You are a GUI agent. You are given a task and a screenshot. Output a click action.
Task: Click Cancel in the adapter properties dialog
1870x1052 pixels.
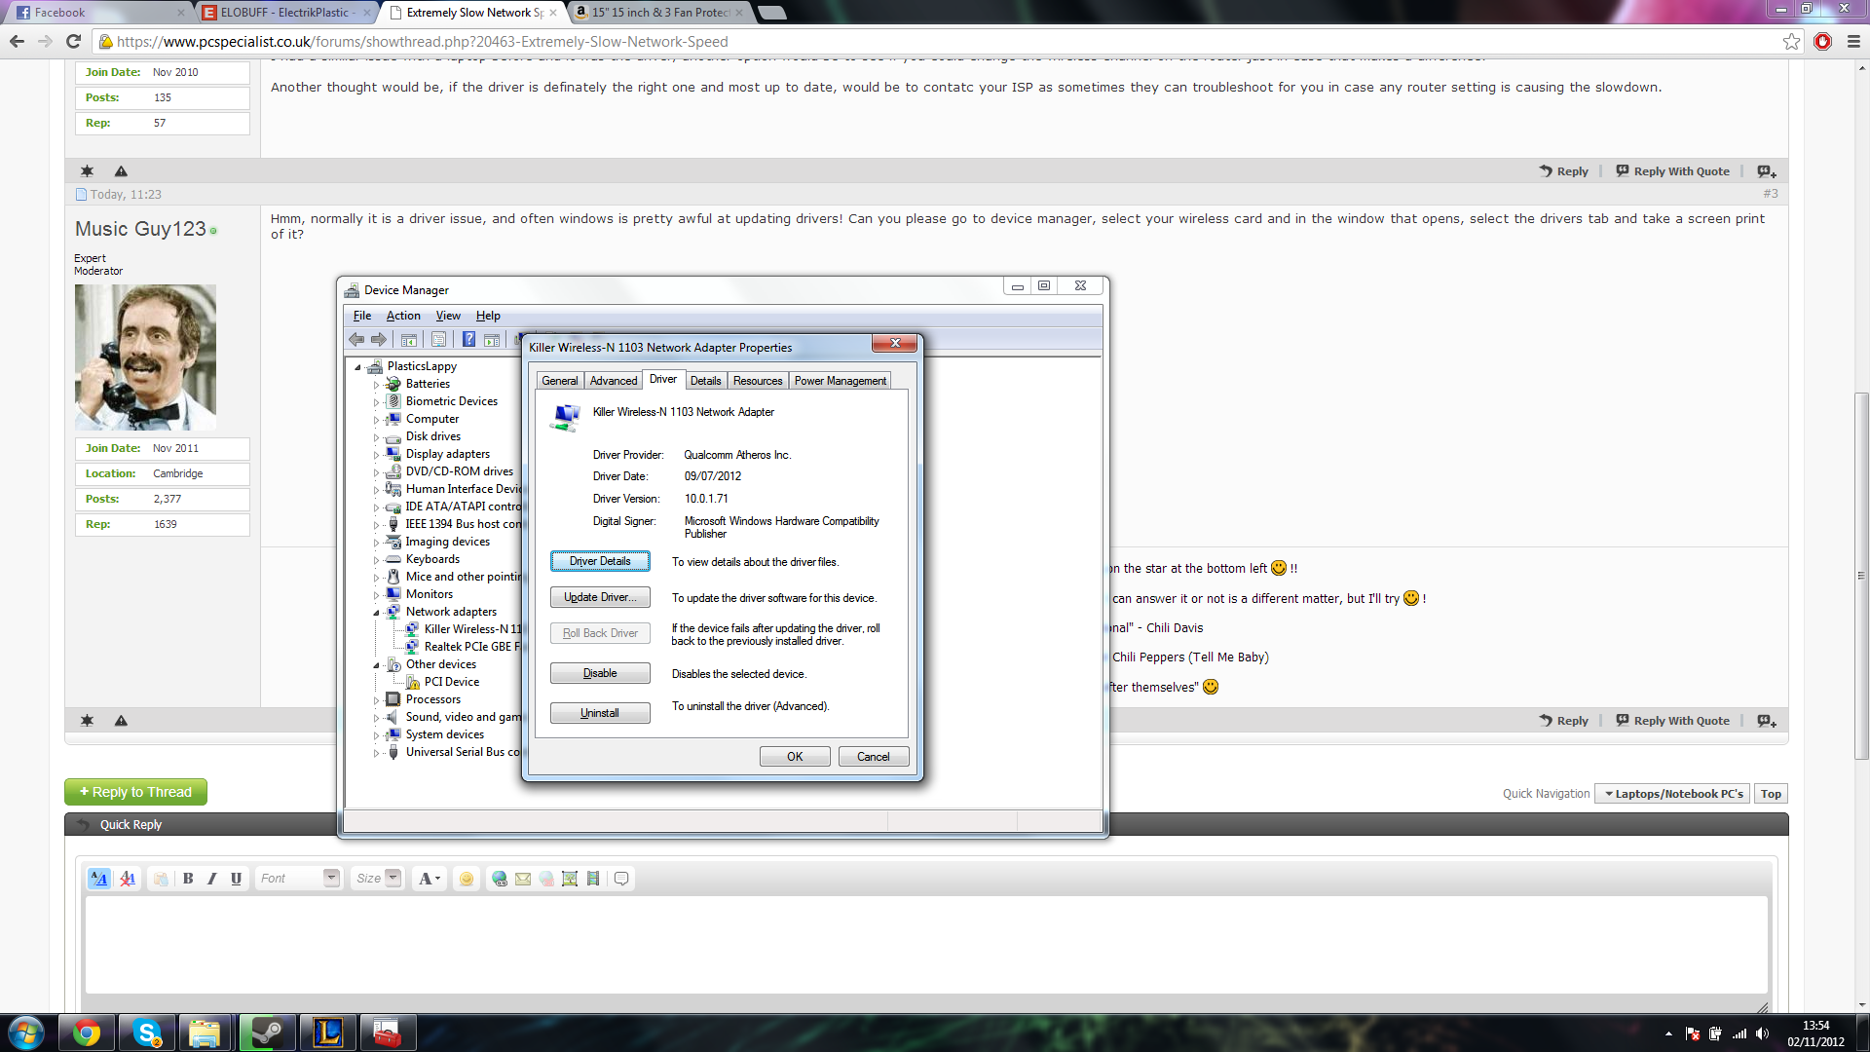tap(874, 757)
